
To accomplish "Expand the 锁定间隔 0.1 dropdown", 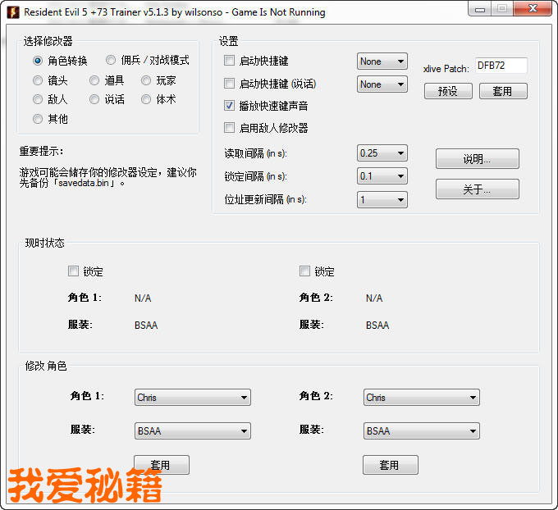I will coord(382,176).
